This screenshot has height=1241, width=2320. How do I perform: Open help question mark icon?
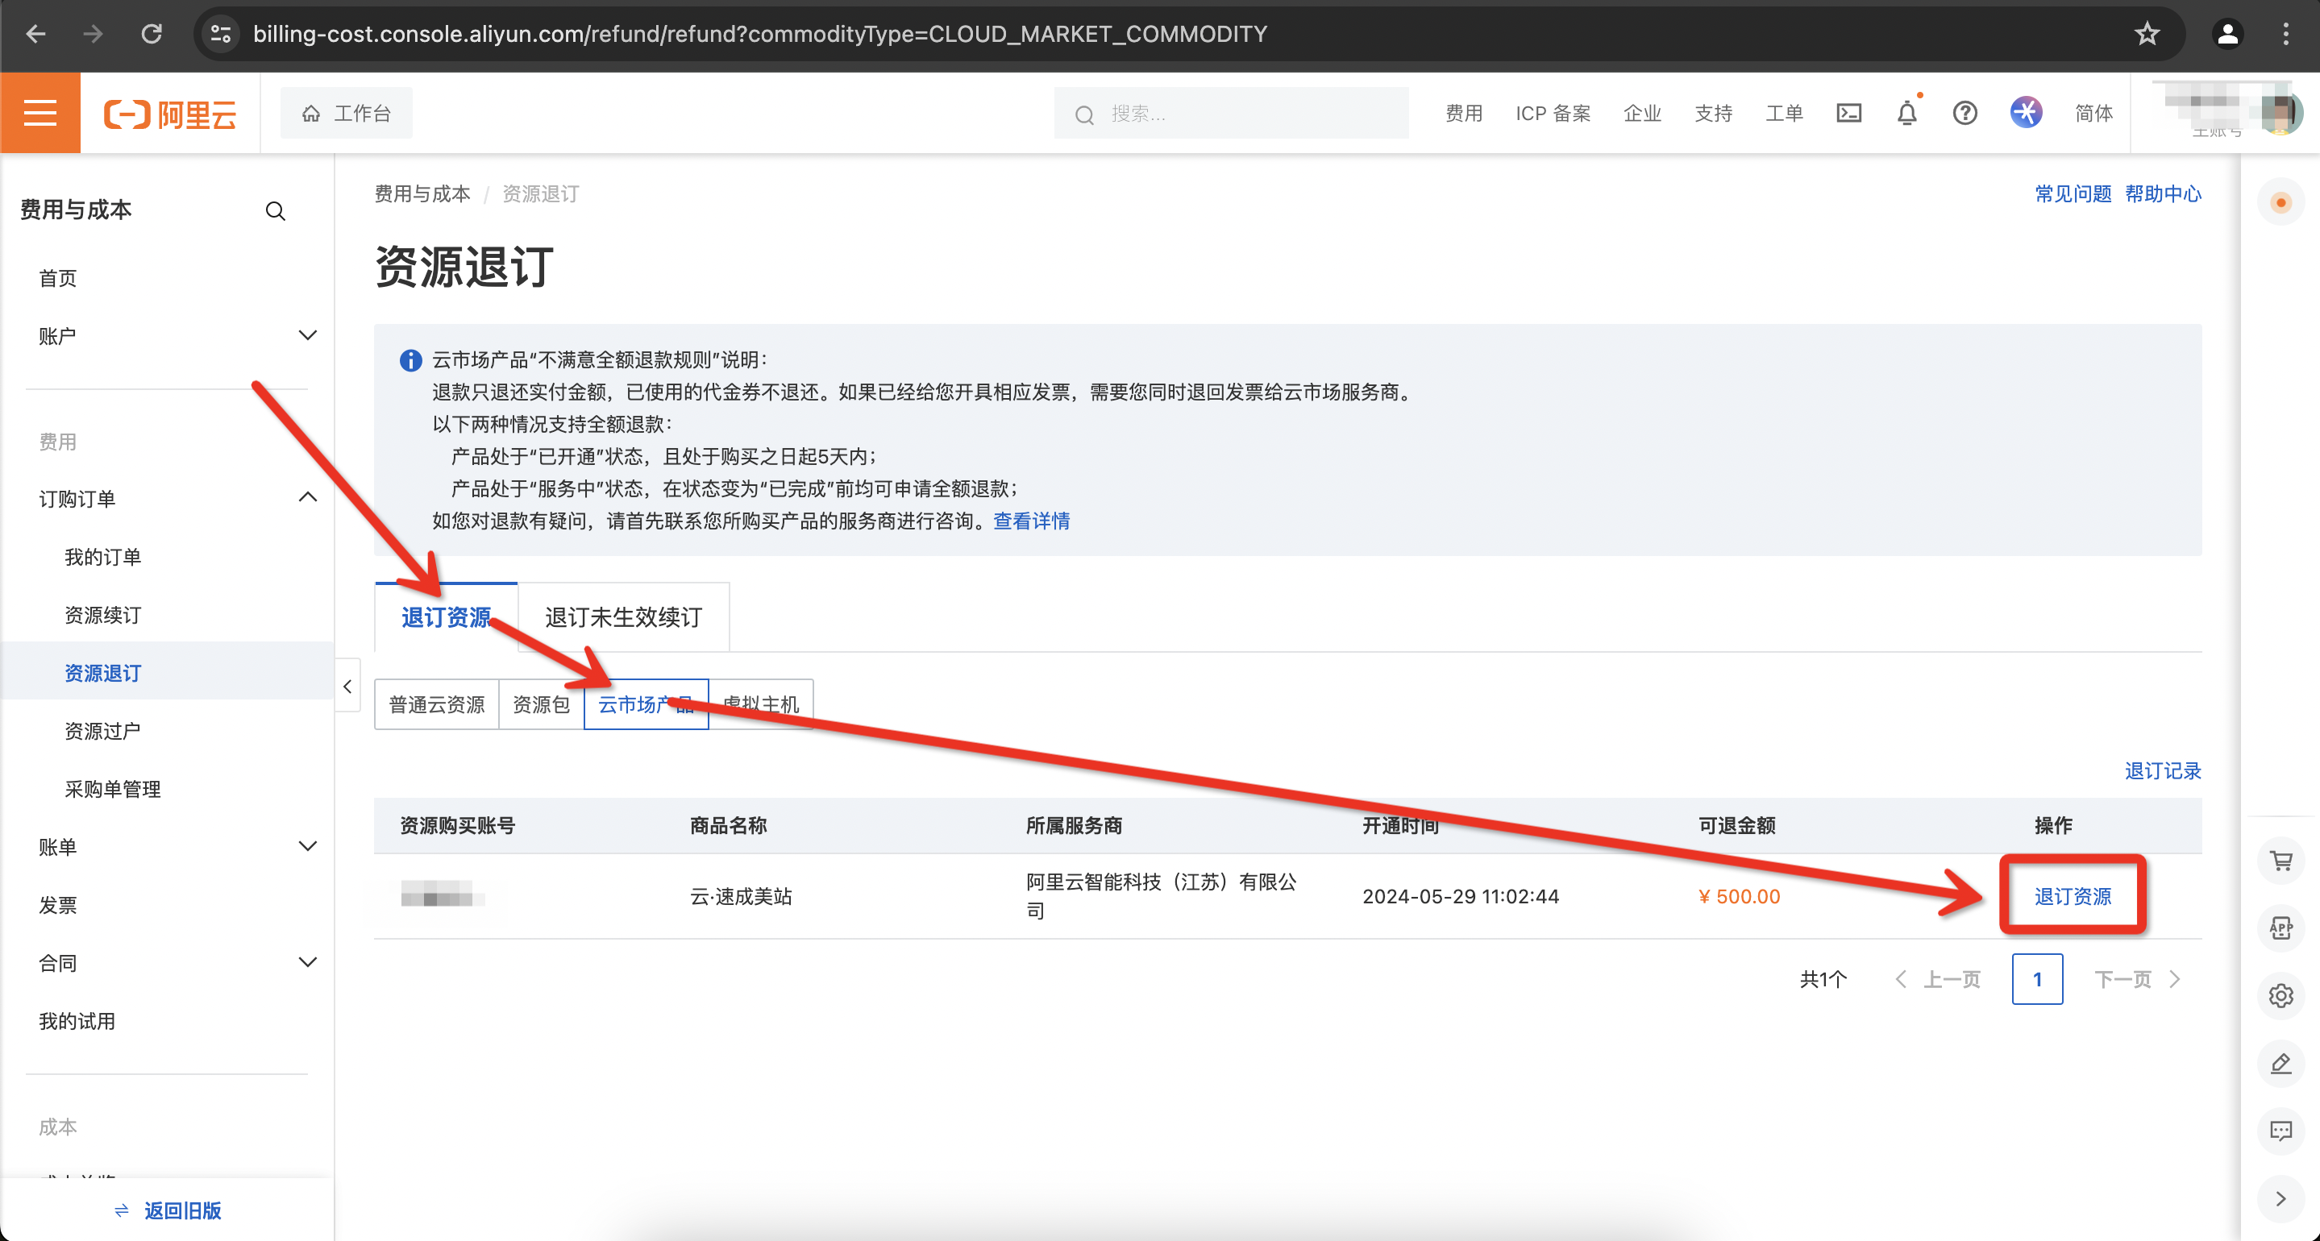point(1965,114)
